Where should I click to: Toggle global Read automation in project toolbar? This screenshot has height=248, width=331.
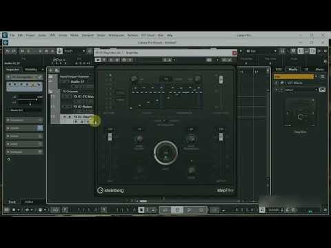tap(40, 51)
